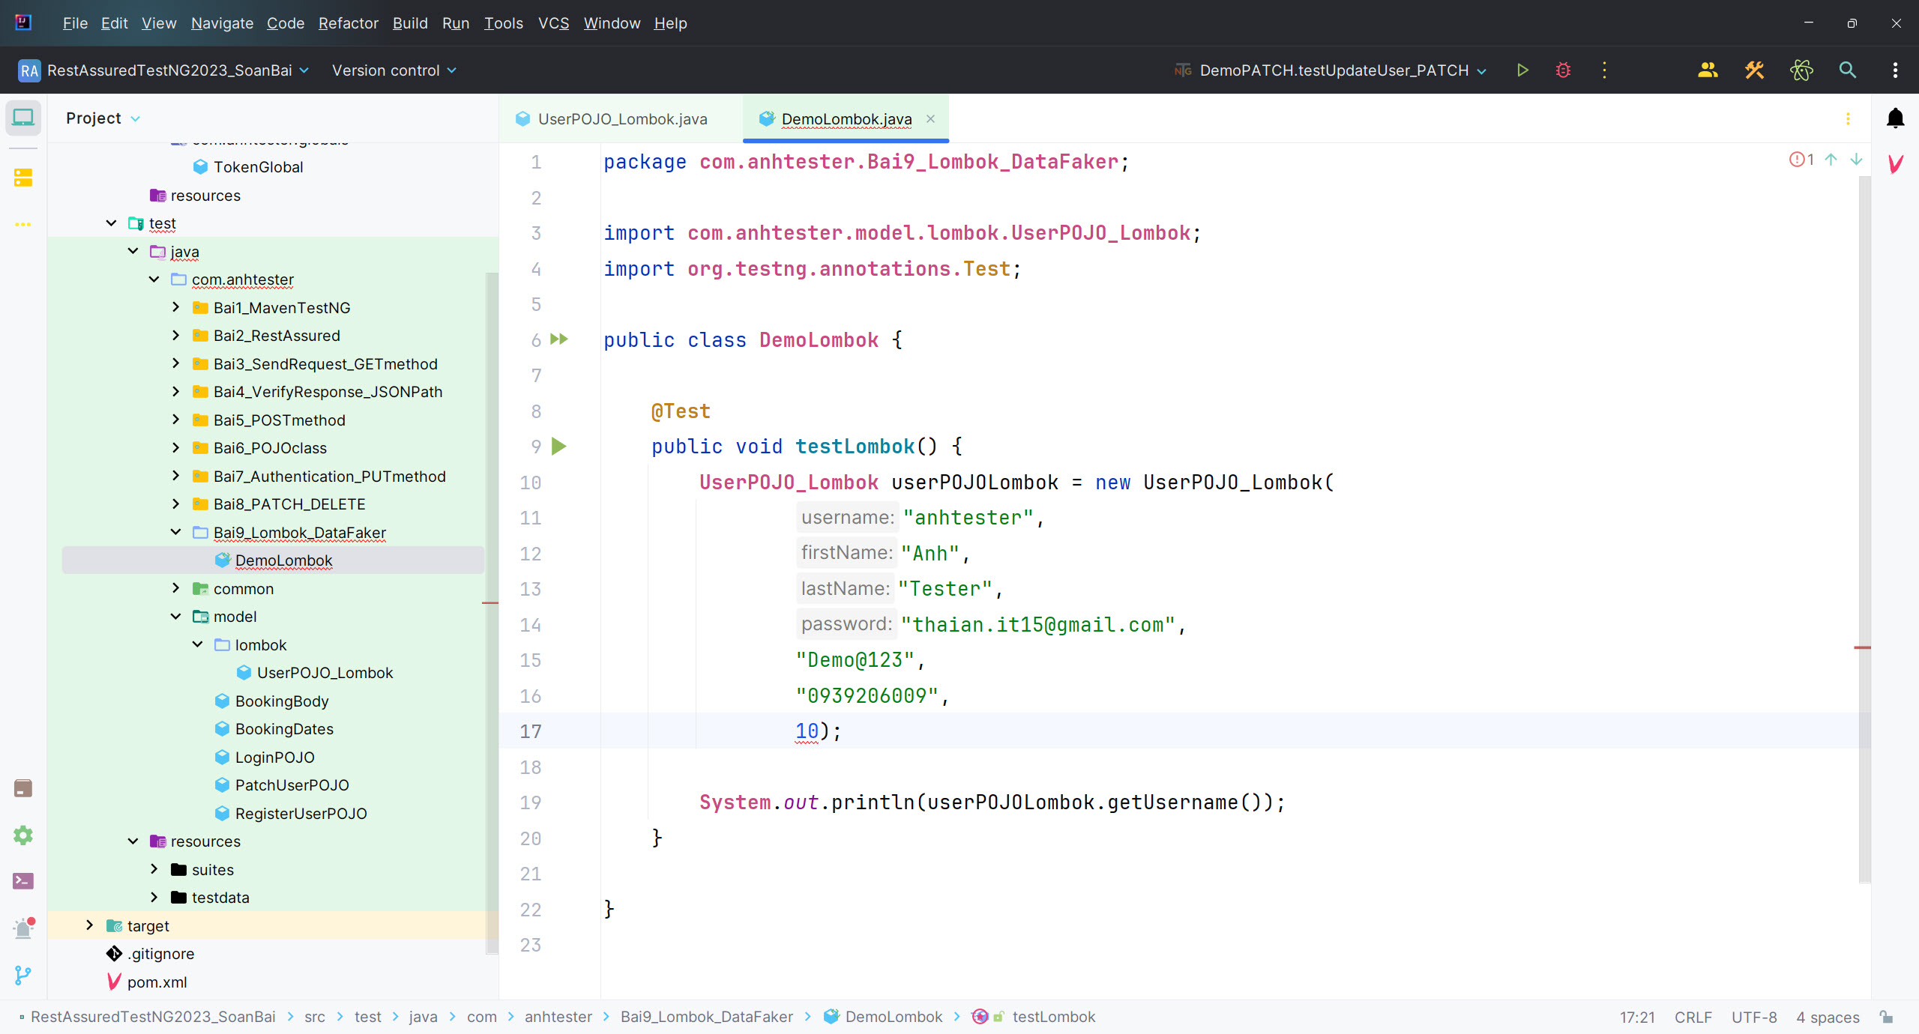Viewport: 1919px width, 1034px height.
Task: Switch to the UserPOJO_Lombok.java tab
Action: click(621, 119)
